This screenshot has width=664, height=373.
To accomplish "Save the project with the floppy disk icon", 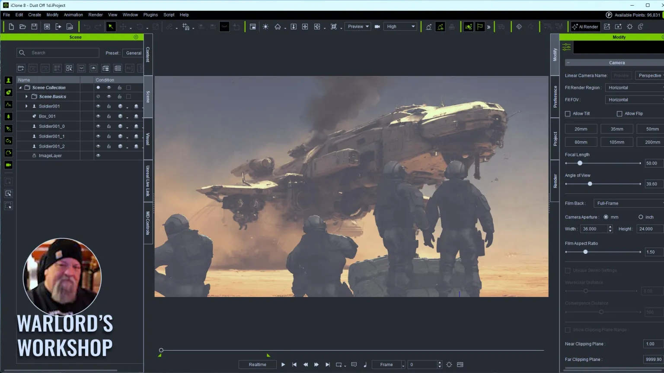I will tap(34, 27).
